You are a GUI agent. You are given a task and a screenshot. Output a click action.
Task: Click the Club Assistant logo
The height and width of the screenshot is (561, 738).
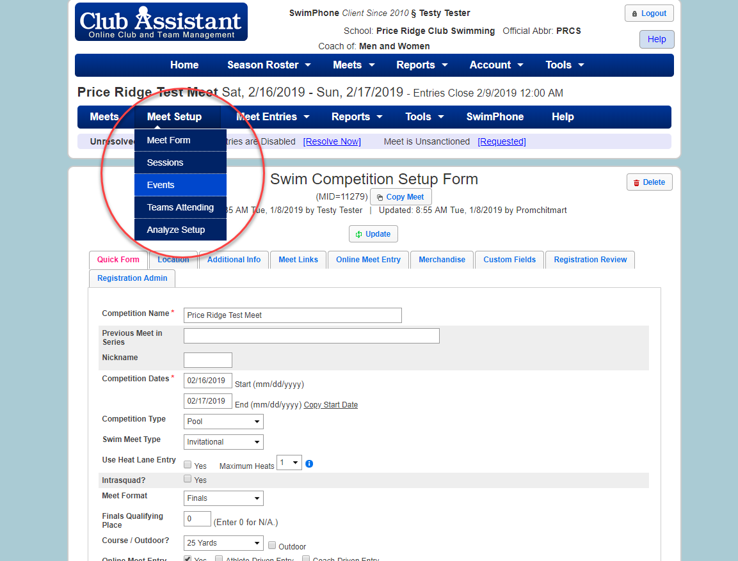pos(161,22)
